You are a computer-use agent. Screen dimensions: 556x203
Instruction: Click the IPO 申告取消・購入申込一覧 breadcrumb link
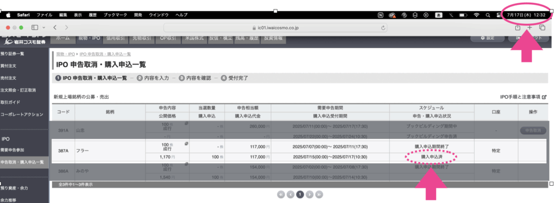pos(105,54)
